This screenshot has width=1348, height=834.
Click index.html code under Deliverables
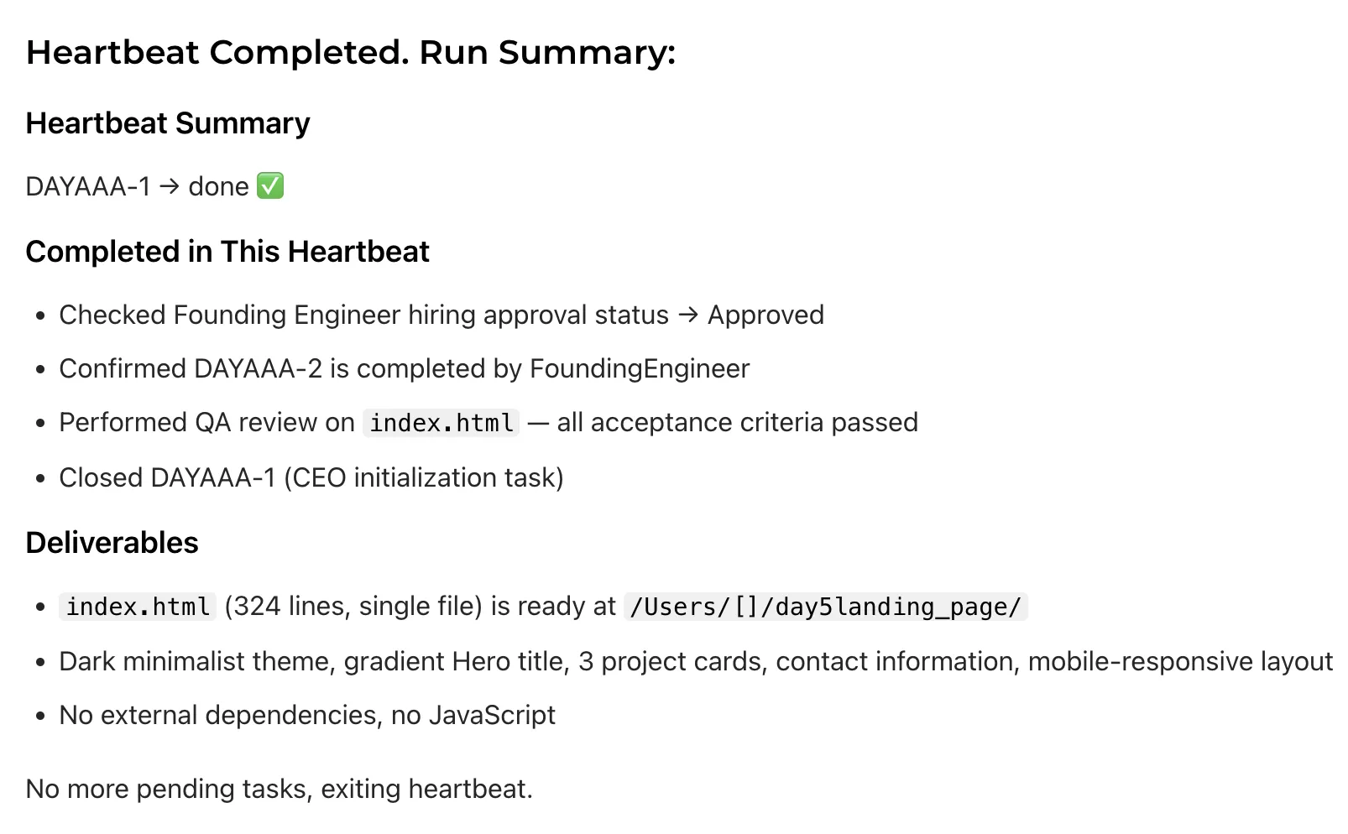[x=138, y=607]
